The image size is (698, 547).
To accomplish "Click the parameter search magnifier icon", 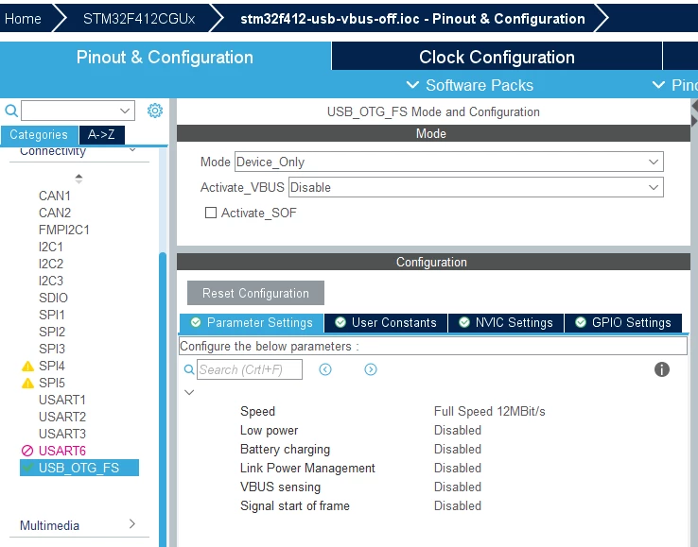I will [x=189, y=369].
